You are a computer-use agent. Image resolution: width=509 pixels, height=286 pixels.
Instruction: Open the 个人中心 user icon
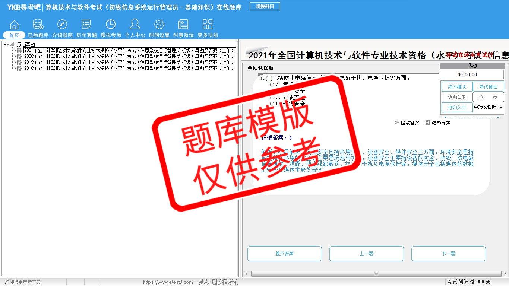pyautogui.click(x=135, y=25)
